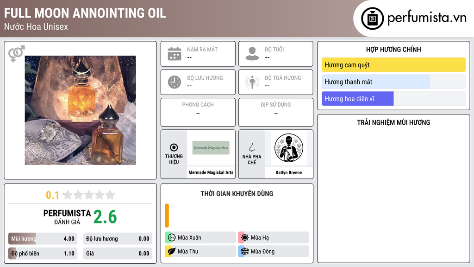
Task: Click the five-star rating row
Action: pyautogui.click(x=89, y=195)
